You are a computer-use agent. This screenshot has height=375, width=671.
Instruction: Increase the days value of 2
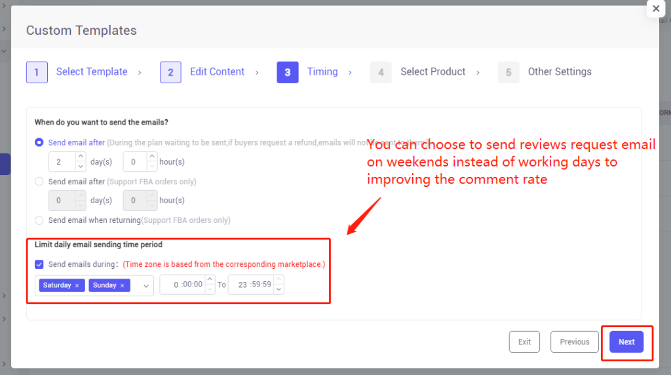pyautogui.click(x=81, y=157)
